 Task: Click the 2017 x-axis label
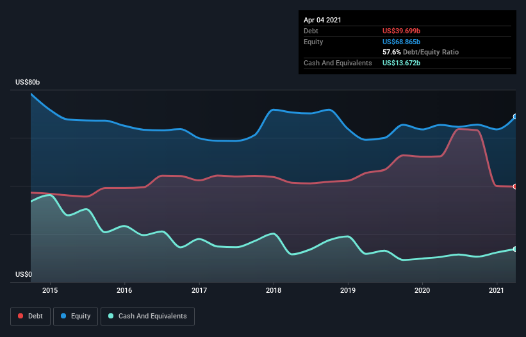[199, 290]
